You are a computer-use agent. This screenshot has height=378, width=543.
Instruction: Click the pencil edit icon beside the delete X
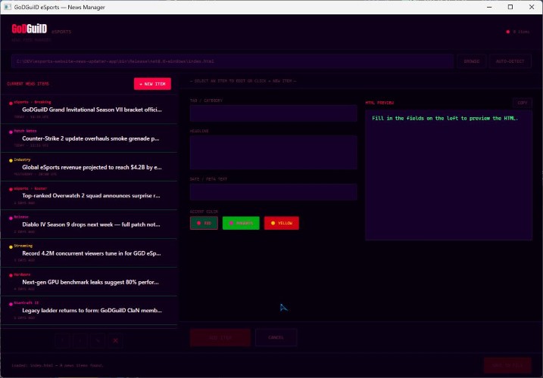coord(98,341)
